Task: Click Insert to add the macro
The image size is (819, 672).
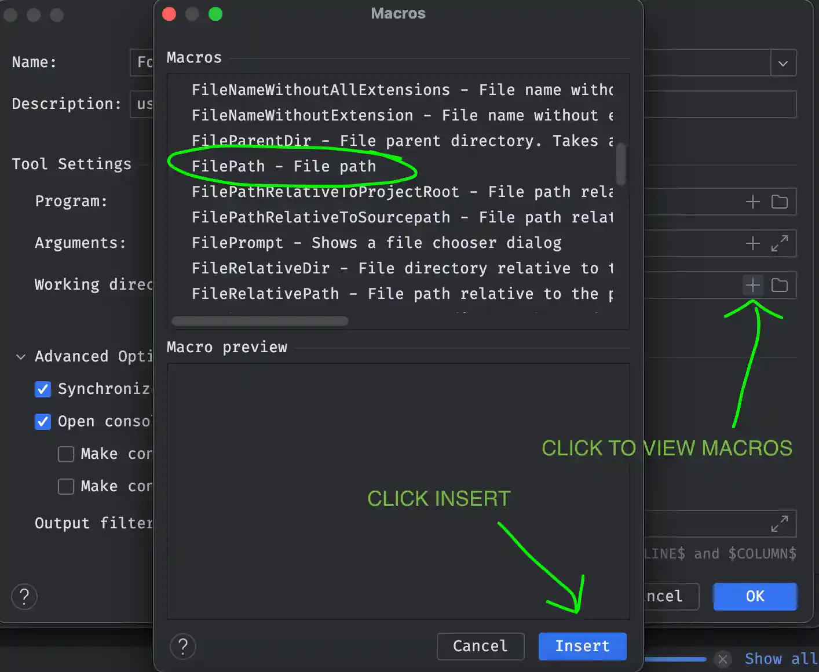Action: point(583,647)
